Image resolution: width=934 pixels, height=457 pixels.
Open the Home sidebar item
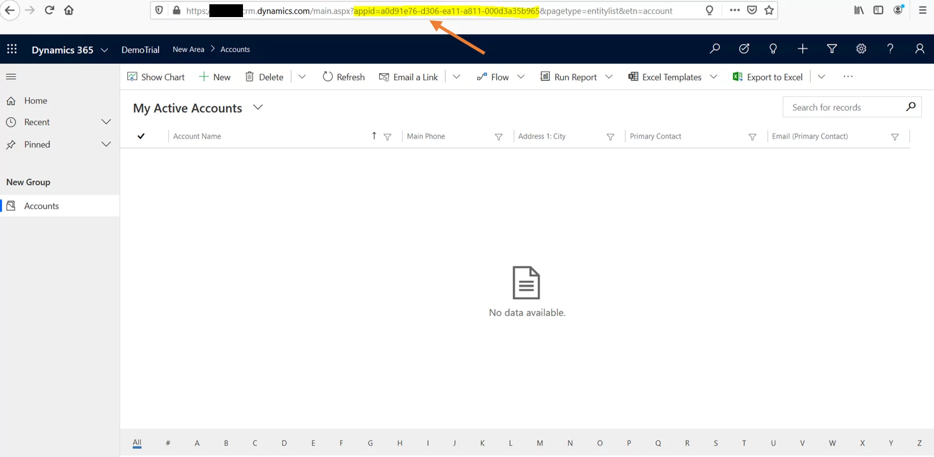60,100
